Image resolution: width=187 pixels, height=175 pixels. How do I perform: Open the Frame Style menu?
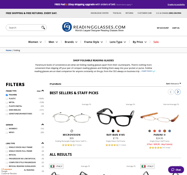coord(93,42)
